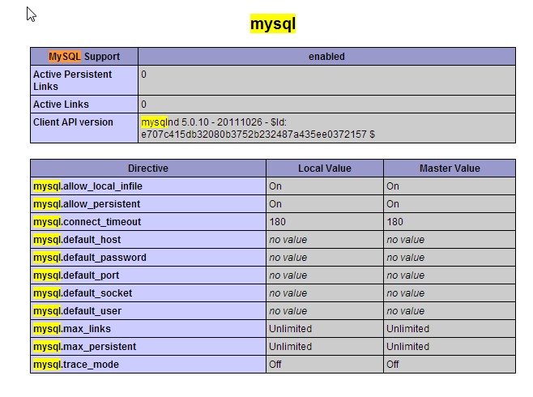Click the MySQL Support header cell
533x397 pixels.
pyautogui.click(x=84, y=57)
